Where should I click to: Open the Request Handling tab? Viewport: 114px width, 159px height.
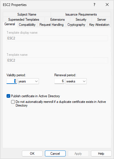point(51,25)
